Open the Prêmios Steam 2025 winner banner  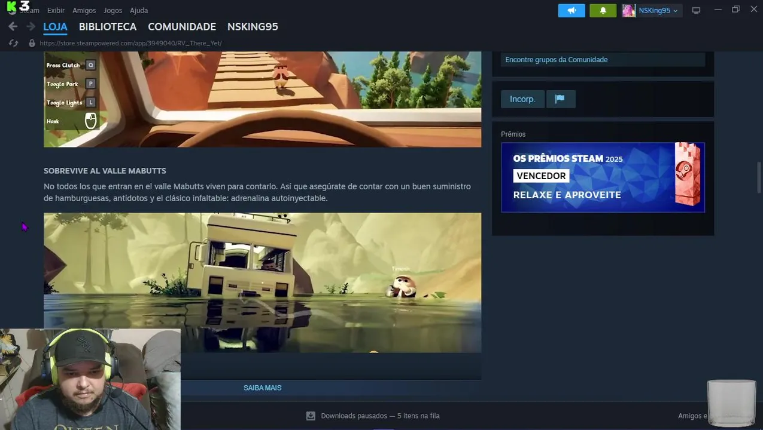coord(603,177)
